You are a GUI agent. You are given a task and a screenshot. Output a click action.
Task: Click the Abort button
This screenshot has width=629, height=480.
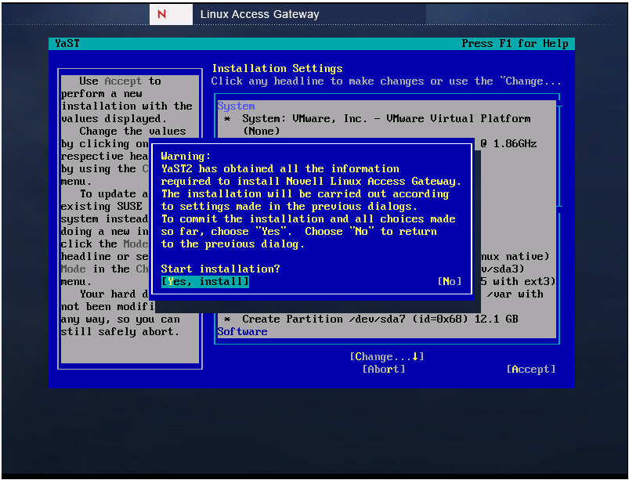coord(384,369)
